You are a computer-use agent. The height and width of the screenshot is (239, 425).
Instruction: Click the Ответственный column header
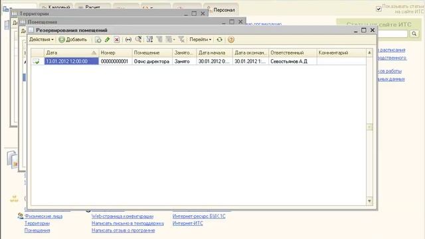292,52
